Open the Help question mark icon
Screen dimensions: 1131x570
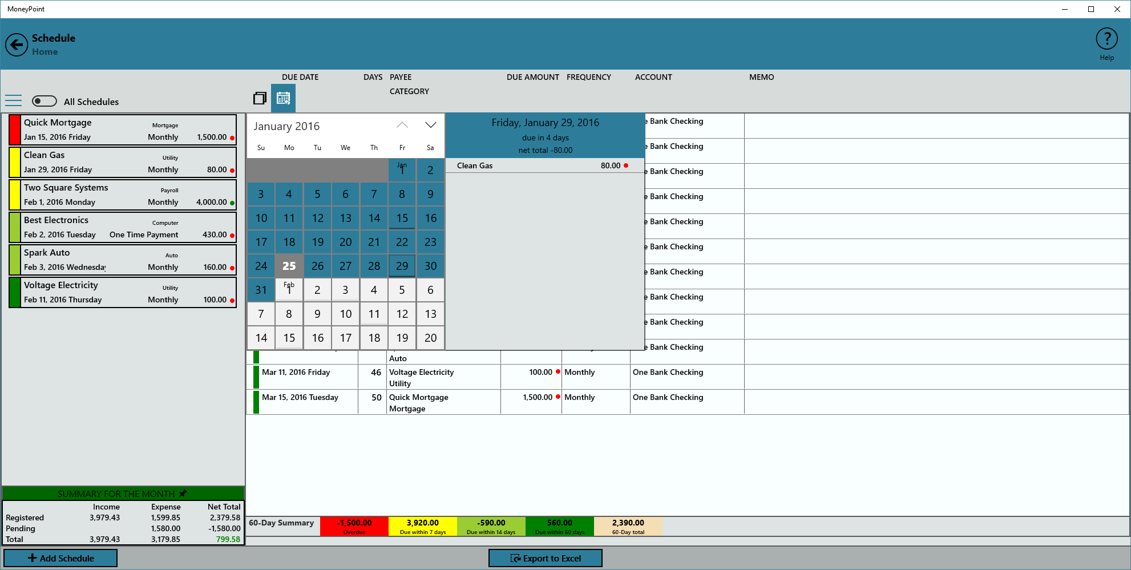pos(1106,39)
